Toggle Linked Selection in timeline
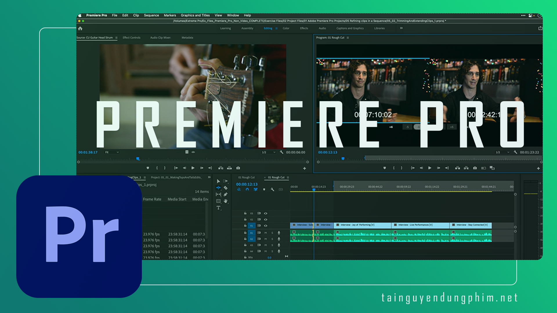This screenshot has width=557, height=313. coord(256,190)
